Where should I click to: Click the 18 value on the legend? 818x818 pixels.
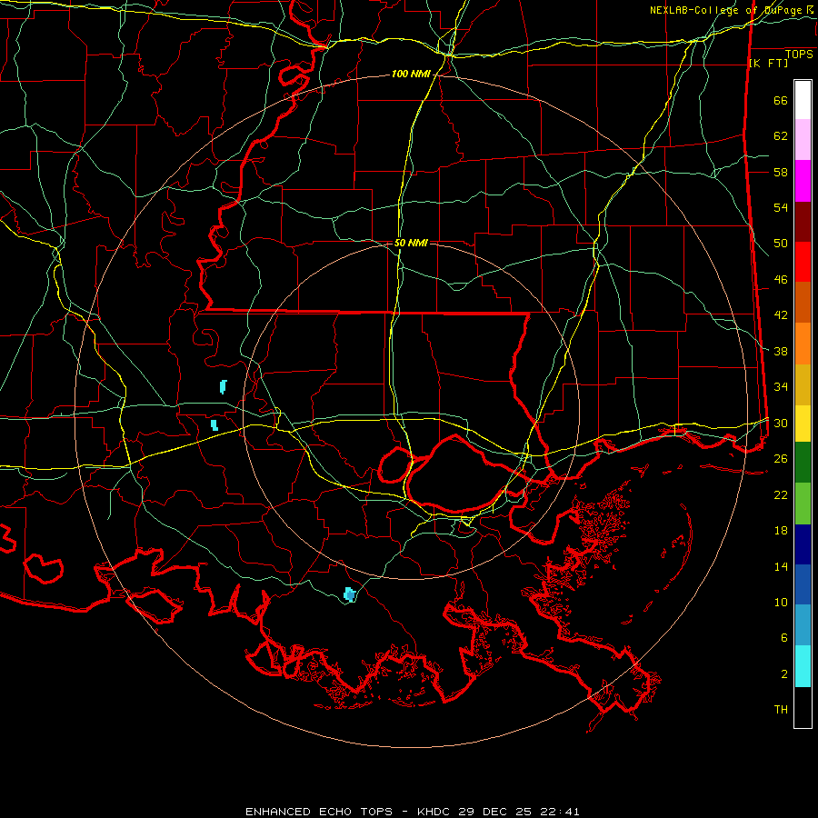point(781,531)
